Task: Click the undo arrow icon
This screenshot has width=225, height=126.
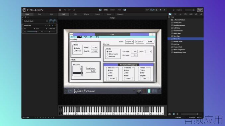Action: (x=65, y=10)
